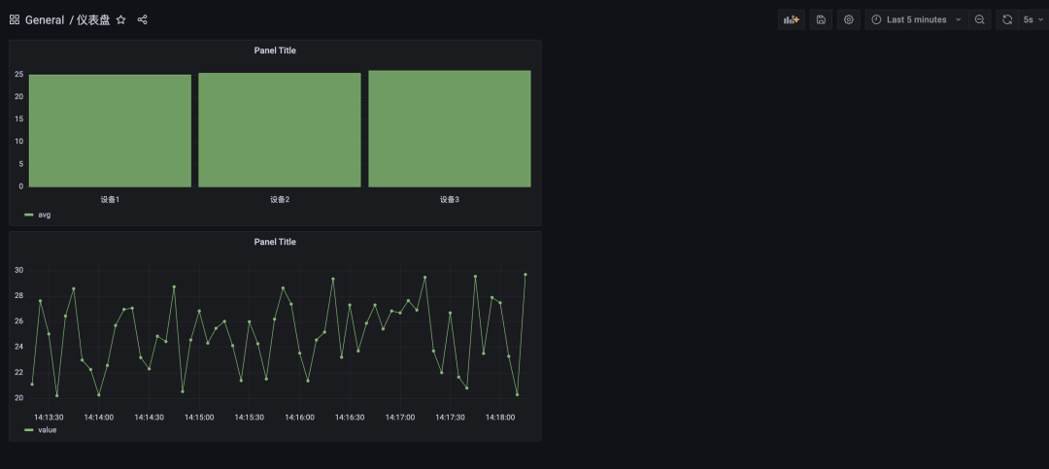
Task: Star this dashboard as favorite
Action: 121,19
